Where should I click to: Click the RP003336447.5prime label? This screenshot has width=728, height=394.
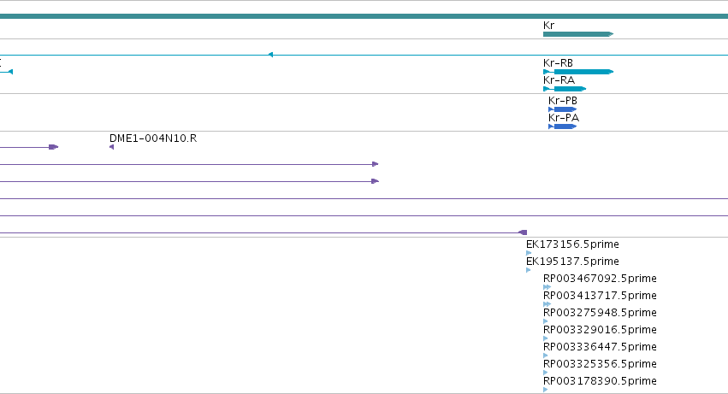click(600, 347)
